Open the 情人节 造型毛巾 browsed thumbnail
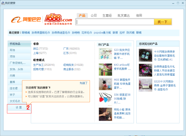 [x=145, y=70]
